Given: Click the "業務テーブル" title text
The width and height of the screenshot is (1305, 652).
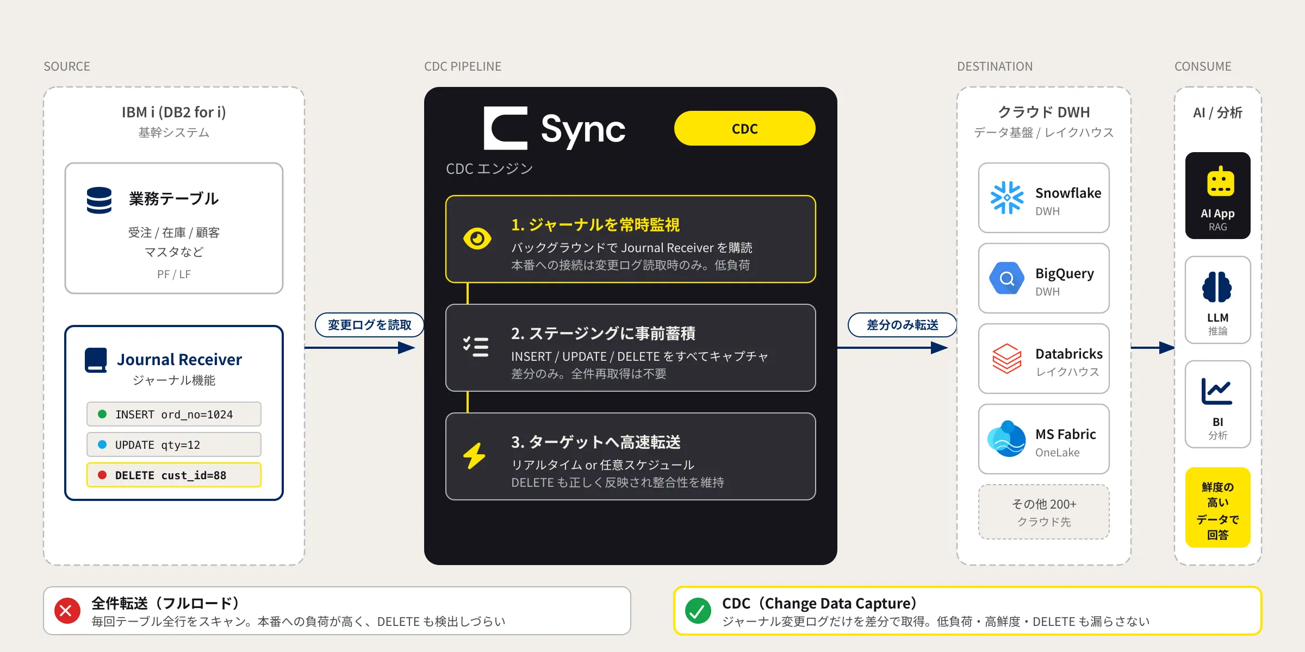Looking at the screenshot, I should point(174,199).
